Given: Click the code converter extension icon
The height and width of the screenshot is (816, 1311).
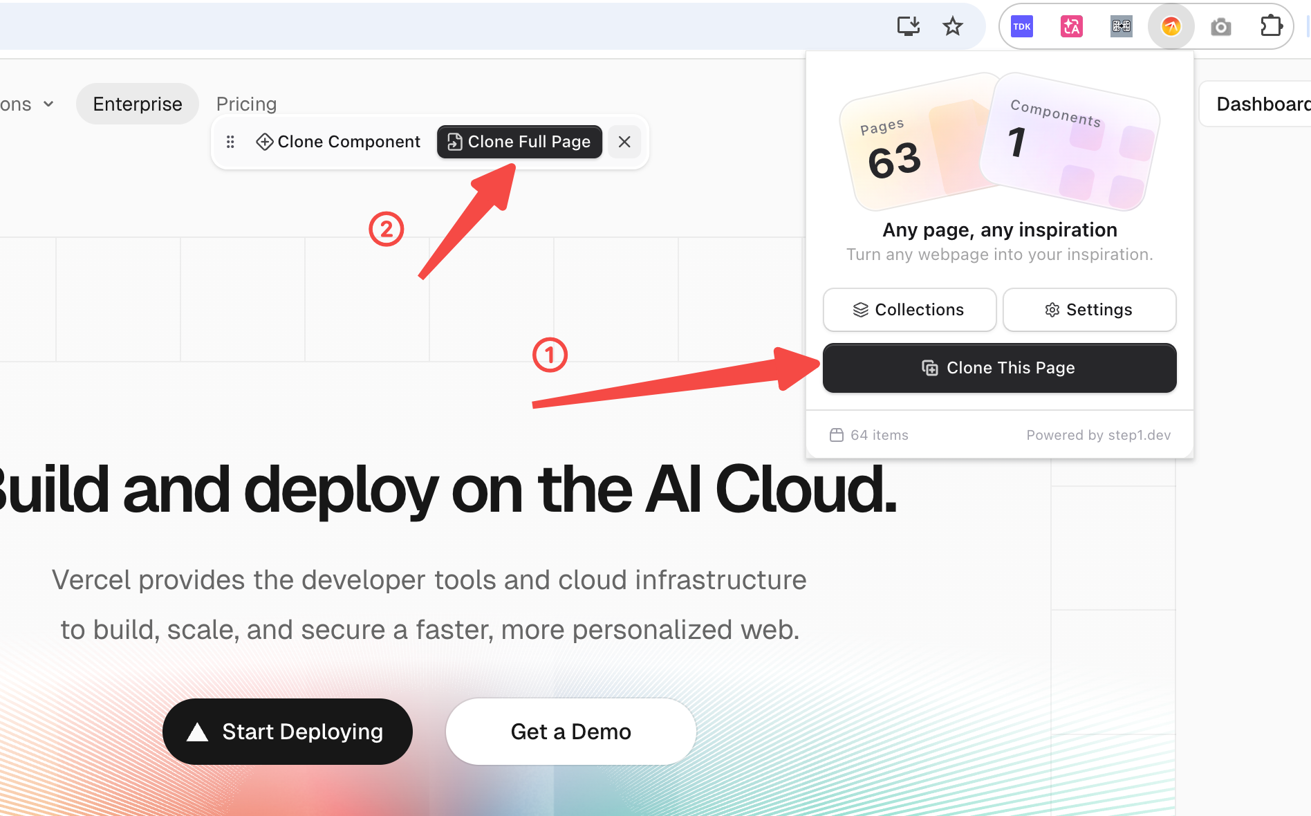Looking at the screenshot, I should coord(1121,26).
